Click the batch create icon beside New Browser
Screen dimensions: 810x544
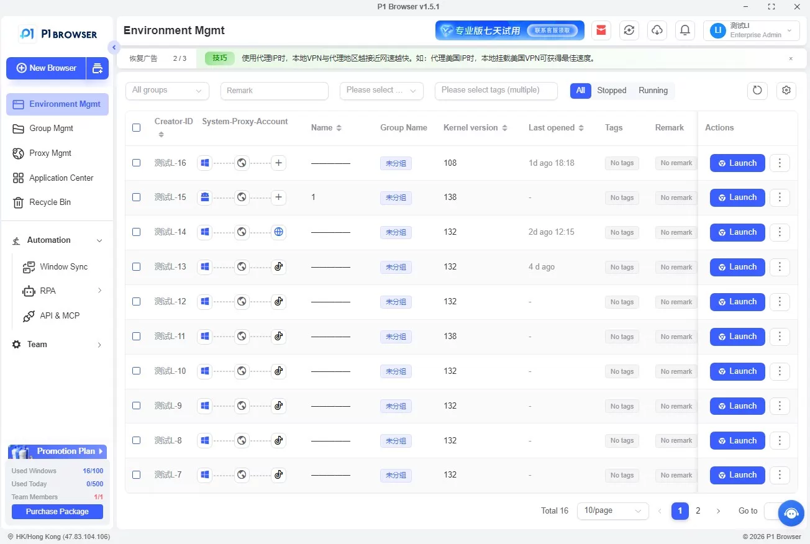click(98, 68)
